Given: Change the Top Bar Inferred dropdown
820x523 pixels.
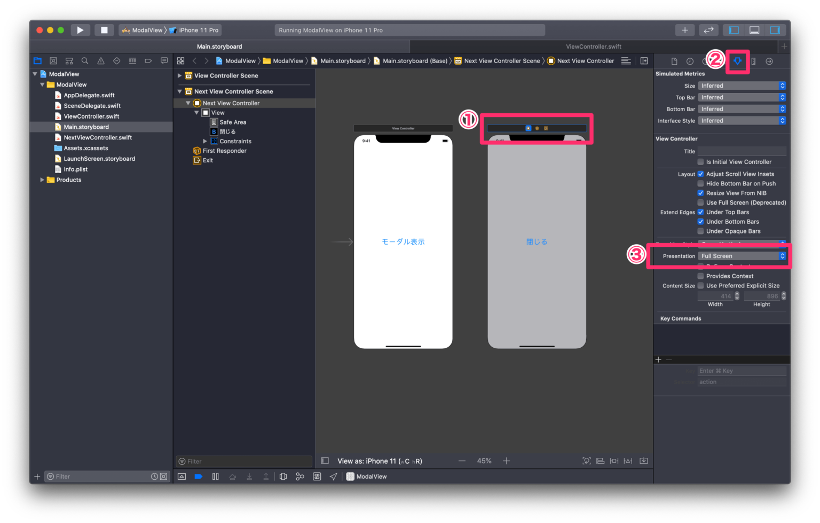Looking at the screenshot, I should (742, 97).
